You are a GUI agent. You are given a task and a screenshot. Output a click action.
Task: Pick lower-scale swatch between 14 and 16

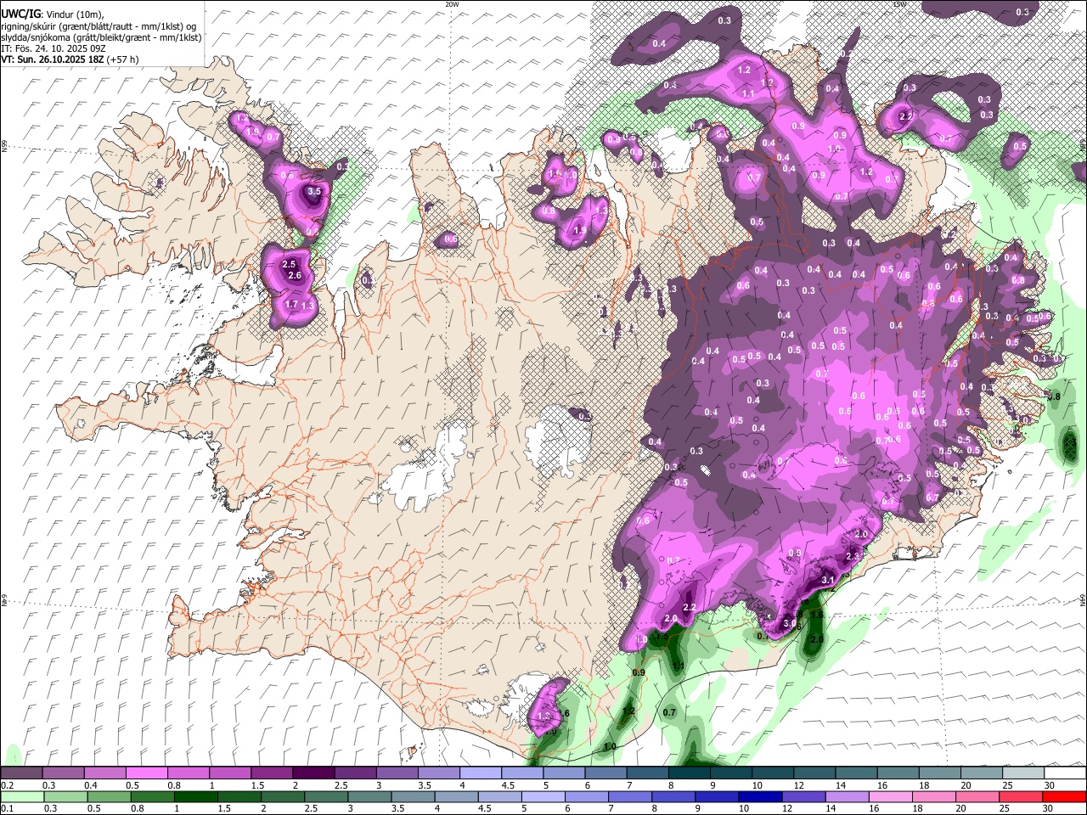(848, 796)
